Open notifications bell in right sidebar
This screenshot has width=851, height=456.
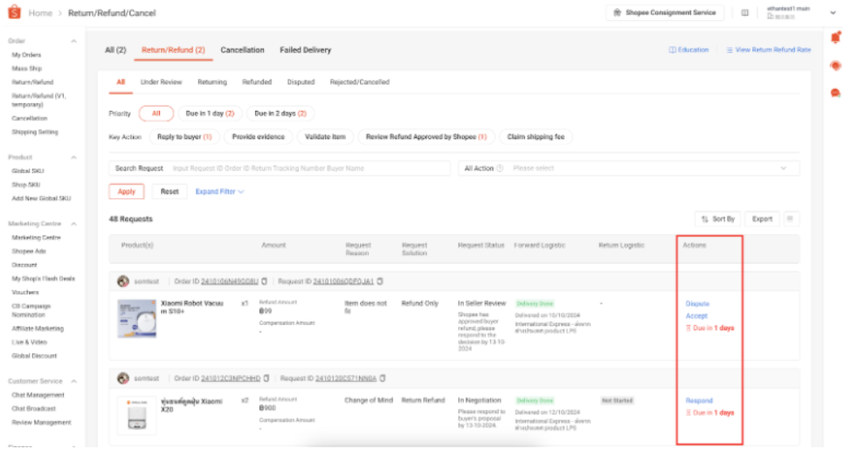[x=835, y=38]
